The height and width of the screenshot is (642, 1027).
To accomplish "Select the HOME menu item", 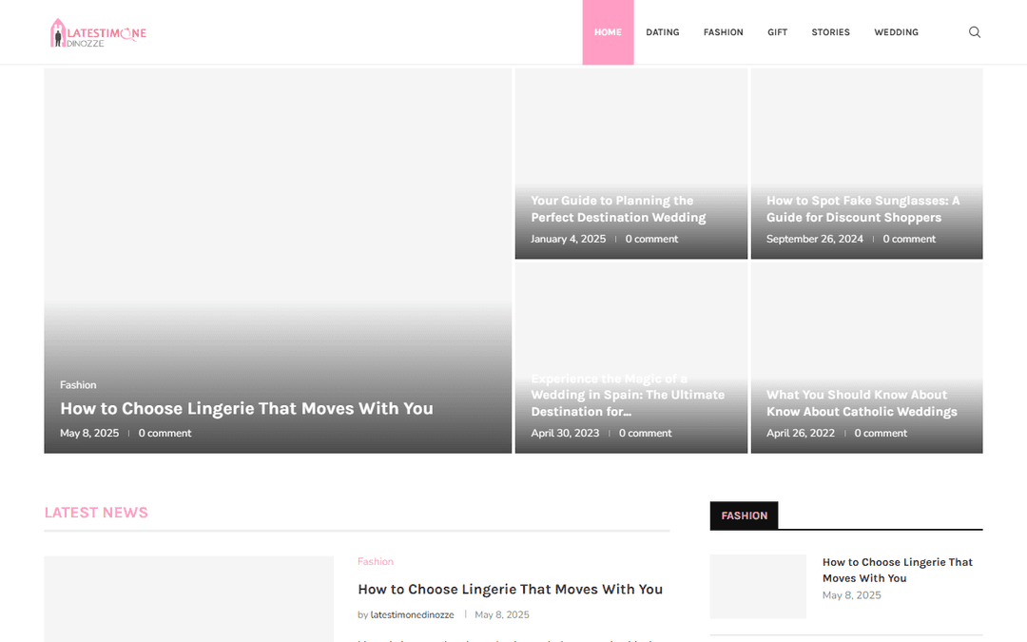I will point(608,32).
